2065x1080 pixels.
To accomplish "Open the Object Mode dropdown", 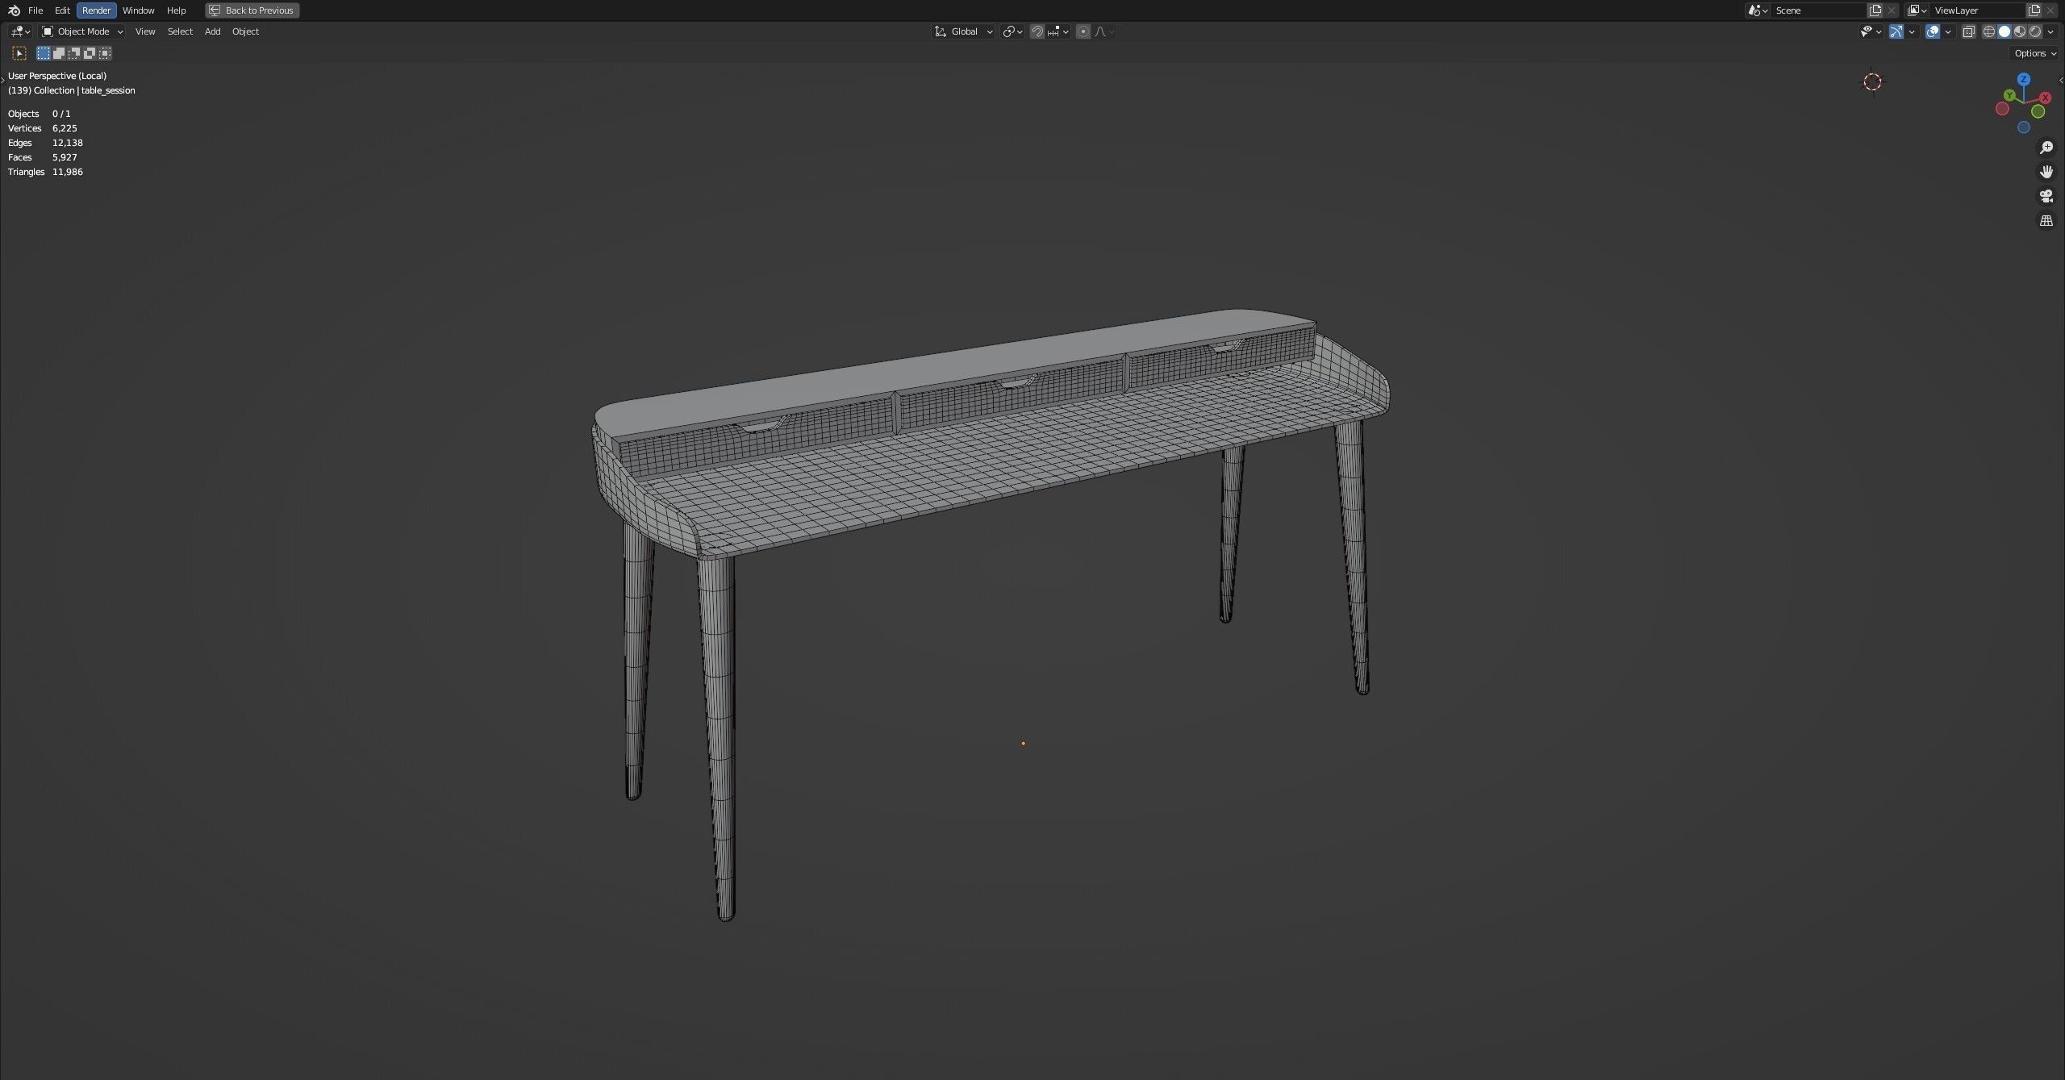I will tap(83, 31).
